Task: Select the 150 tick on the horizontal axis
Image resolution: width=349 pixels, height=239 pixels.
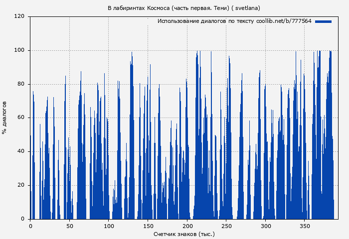Action: tap(148, 226)
